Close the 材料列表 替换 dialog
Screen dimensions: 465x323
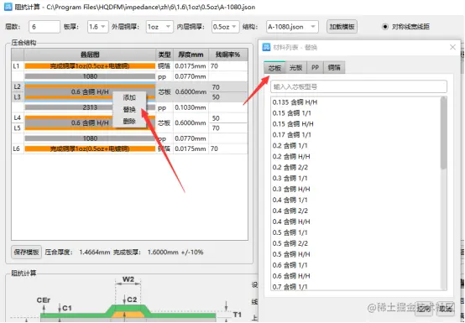(452, 47)
